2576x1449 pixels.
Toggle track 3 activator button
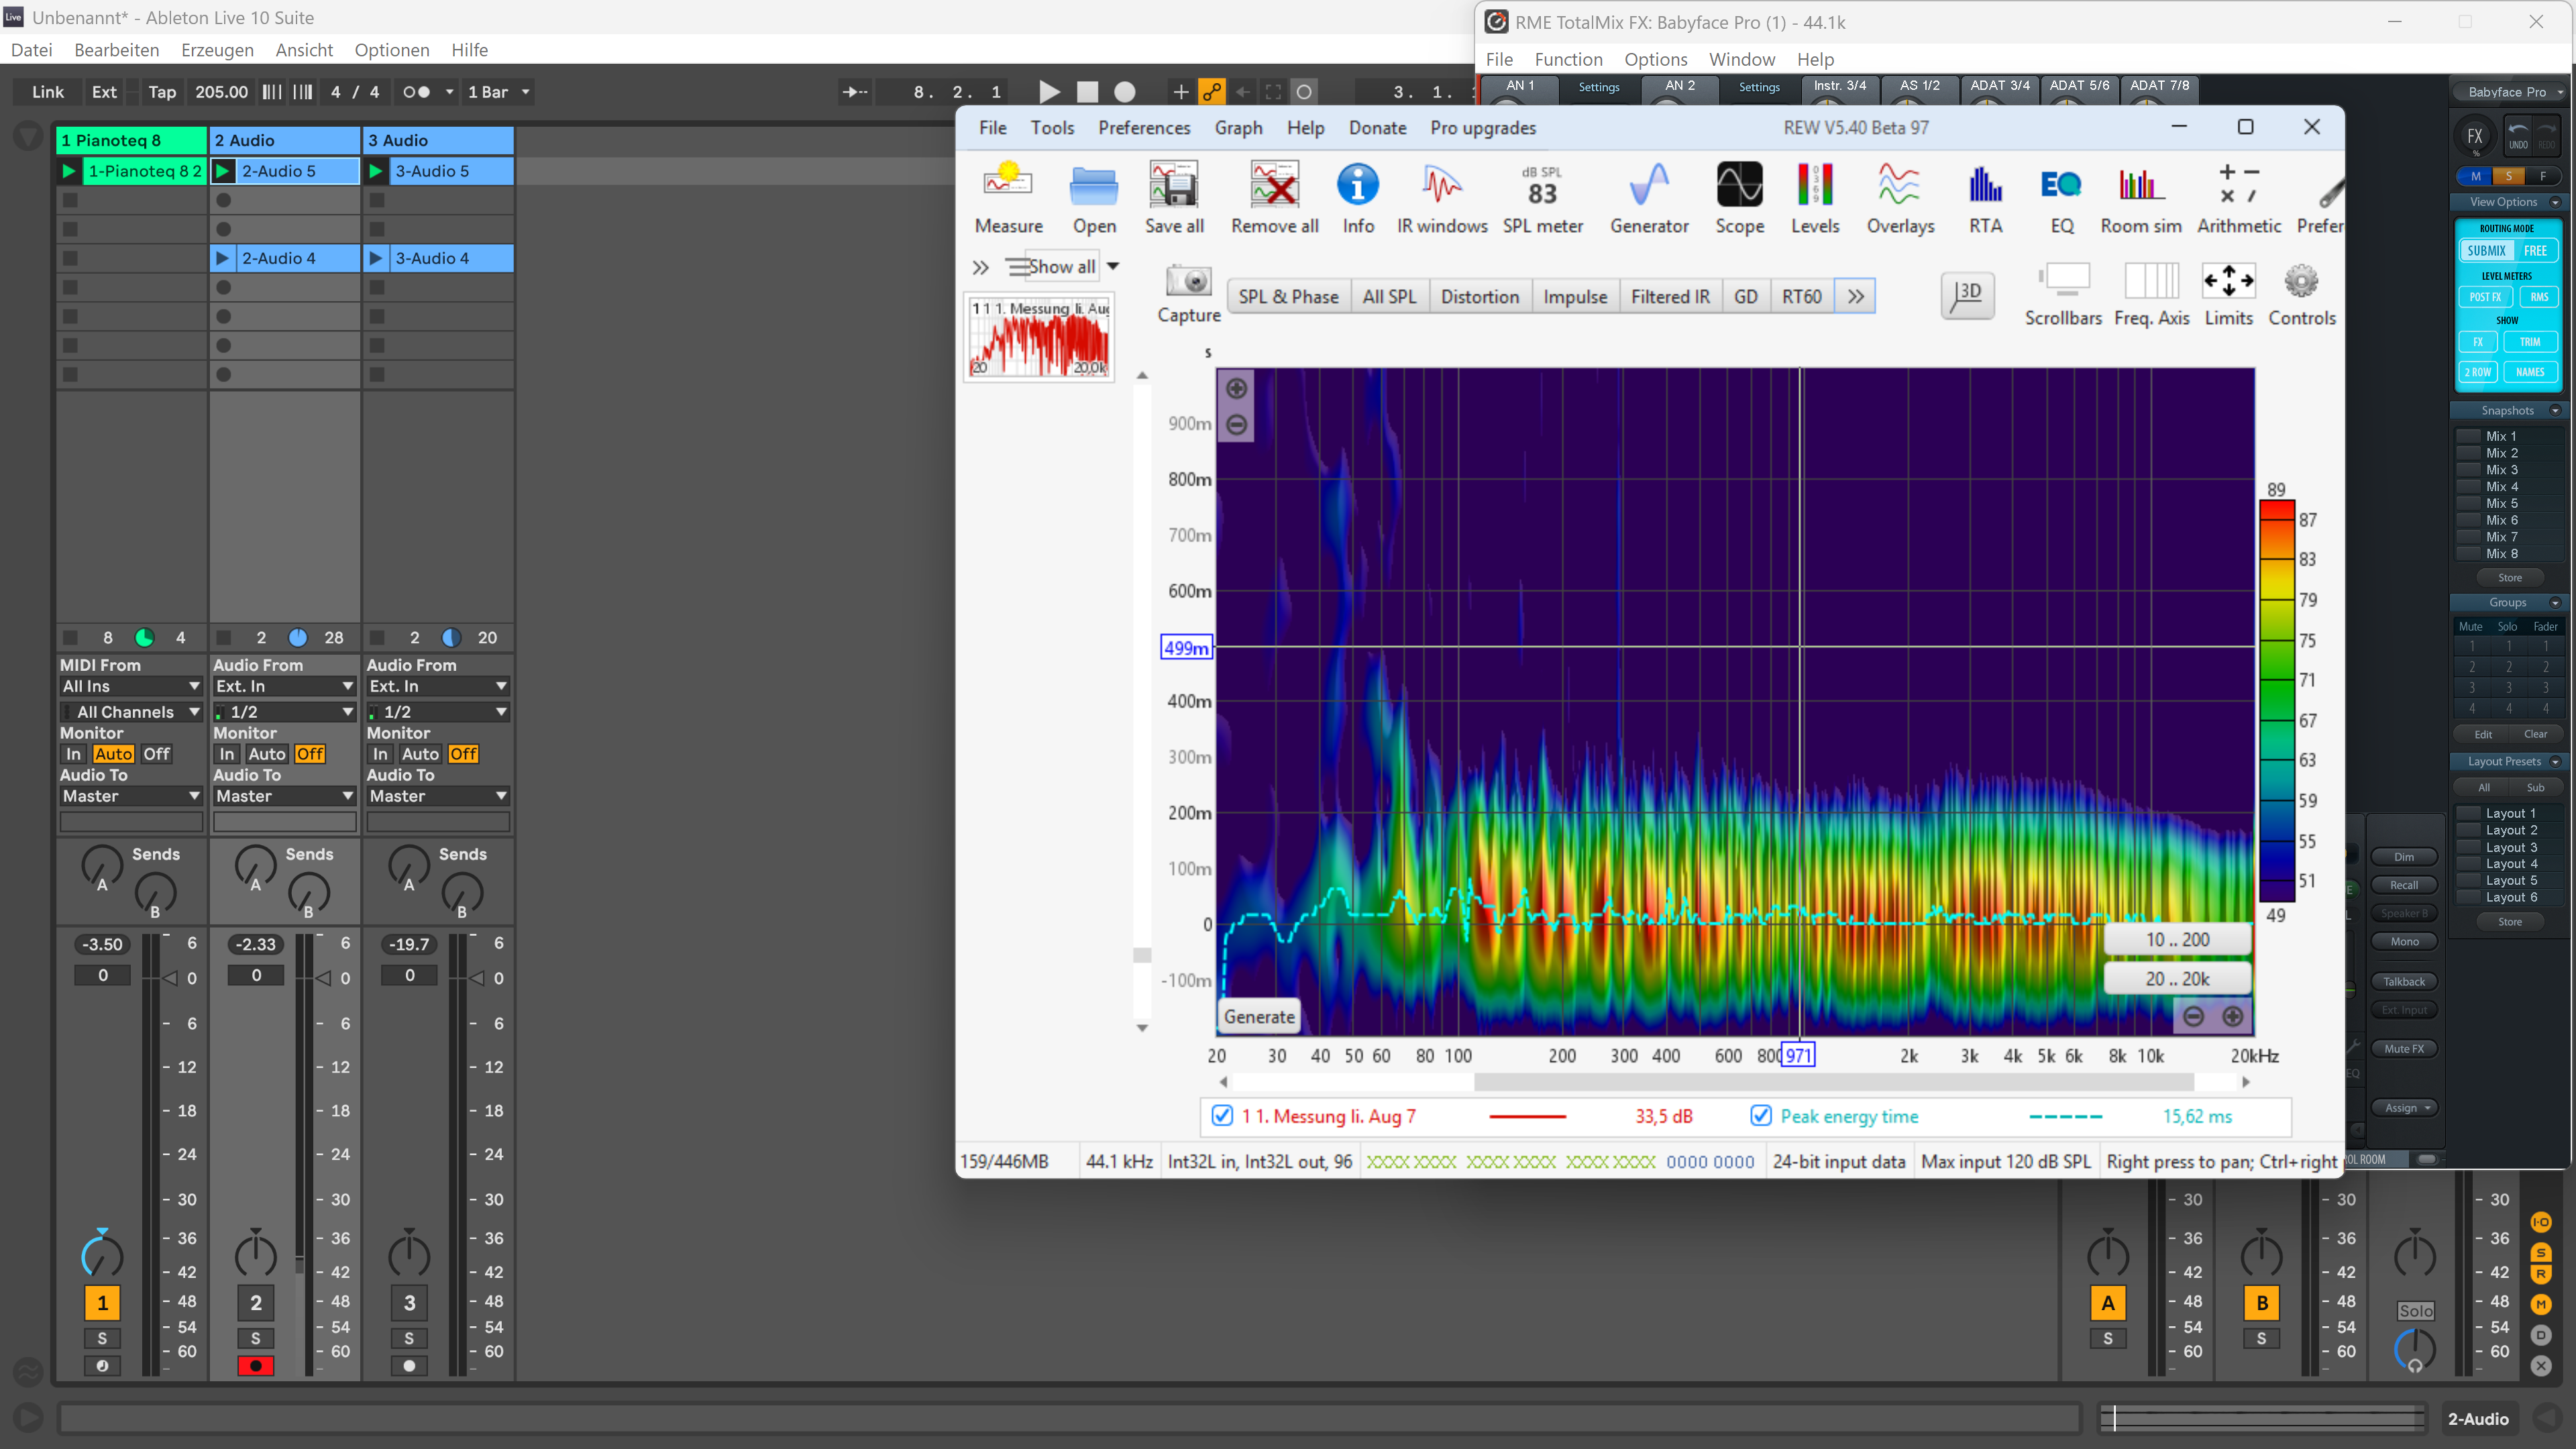tap(409, 1303)
